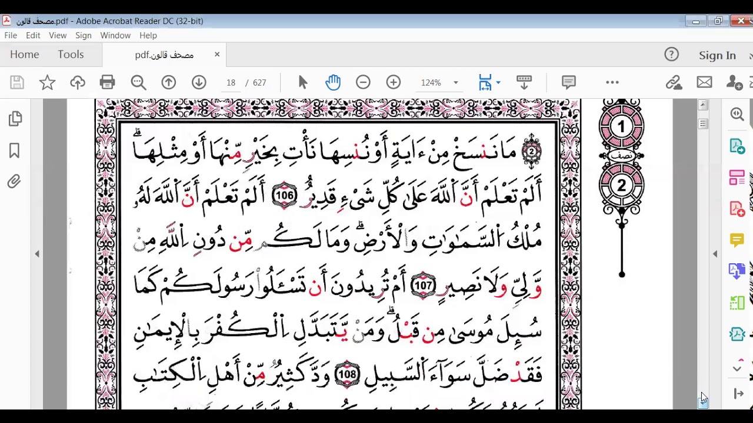The height and width of the screenshot is (423, 753).
Task: Select the arrow Selection tool
Action: point(303,83)
